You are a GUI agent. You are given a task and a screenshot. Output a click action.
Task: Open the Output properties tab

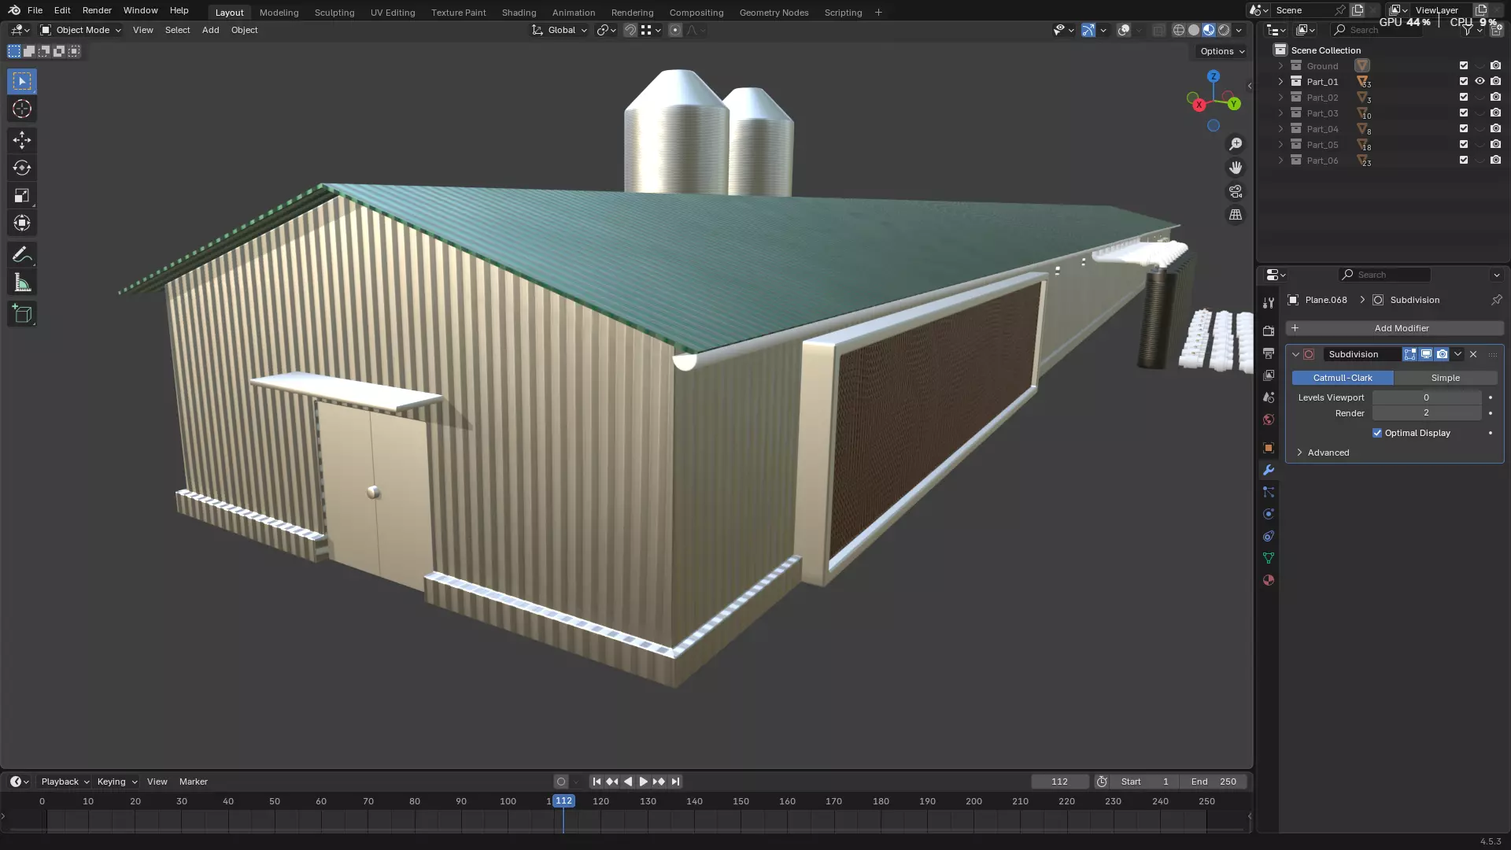pos(1268,353)
